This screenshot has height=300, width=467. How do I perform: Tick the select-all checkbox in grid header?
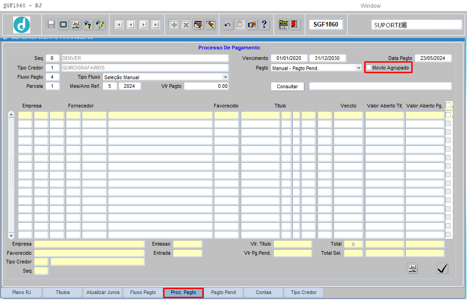point(448,105)
